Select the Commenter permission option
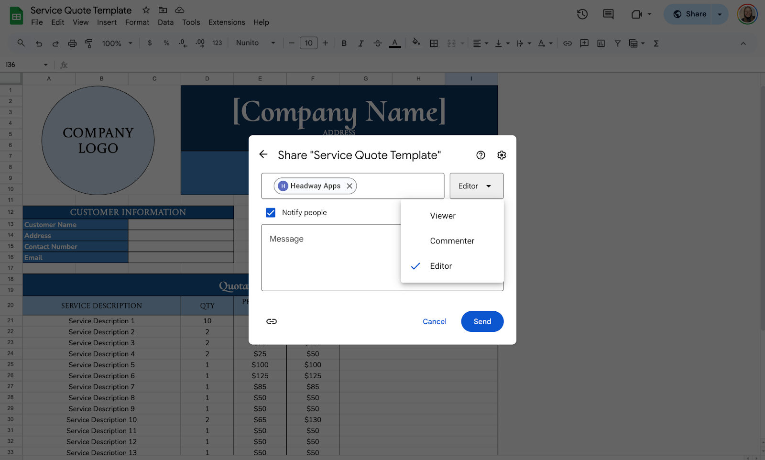The width and height of the screenshot is (765, 460). pos(452,241)
